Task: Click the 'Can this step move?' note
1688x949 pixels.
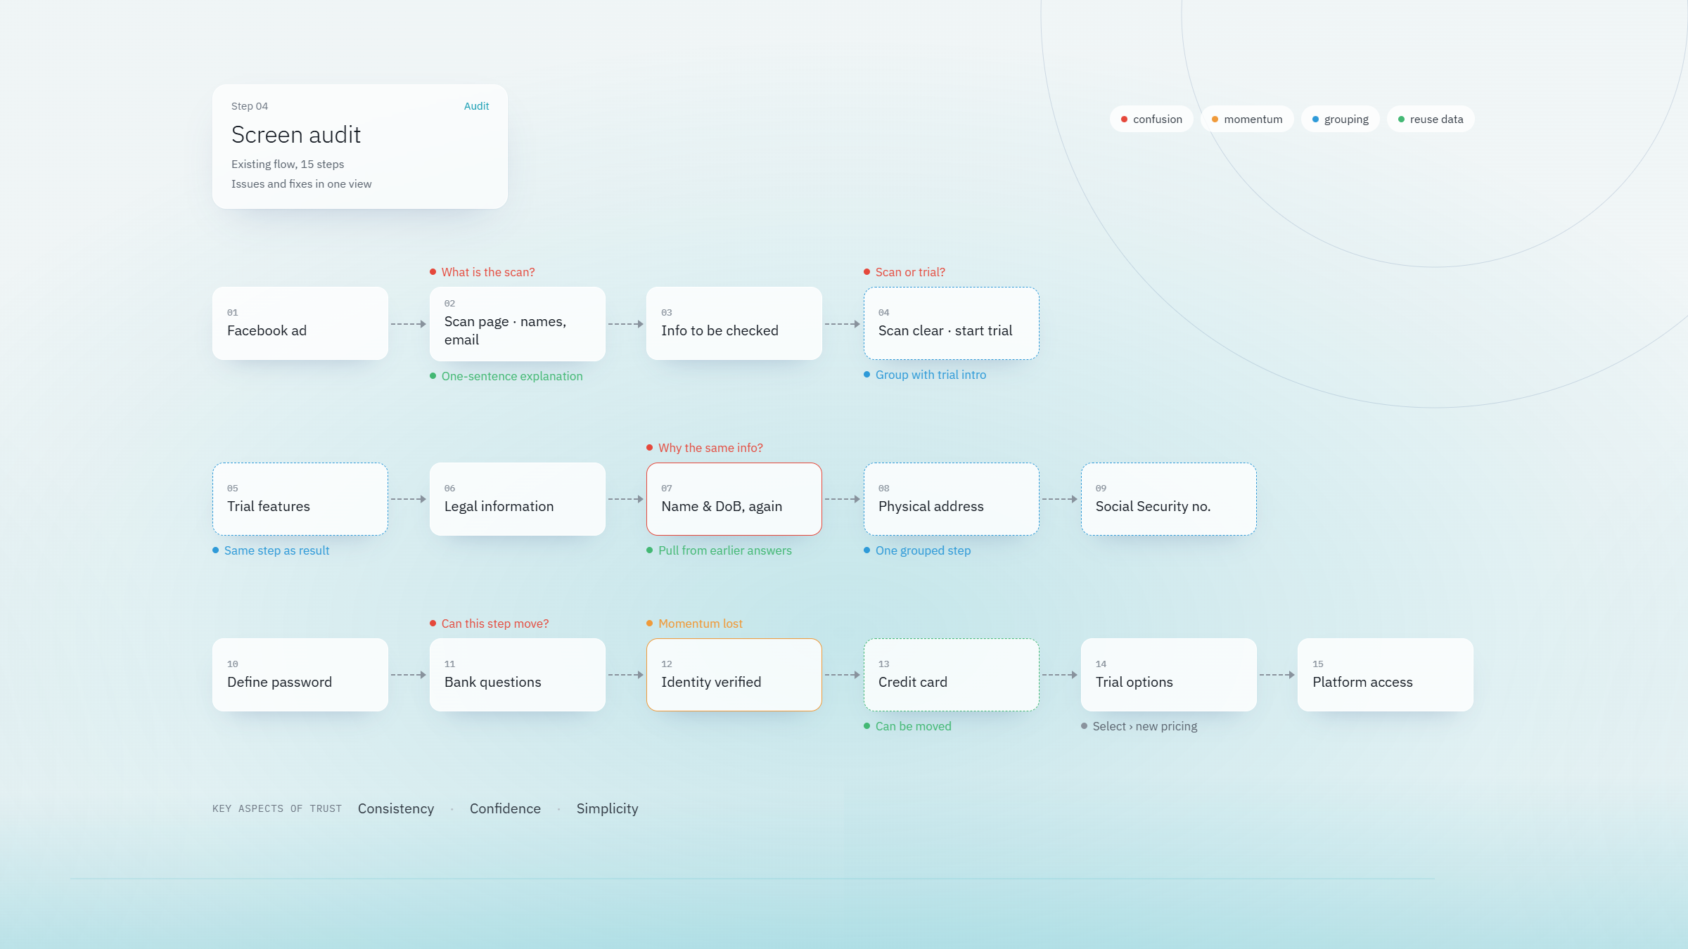Action: click(x=490, y=624)
